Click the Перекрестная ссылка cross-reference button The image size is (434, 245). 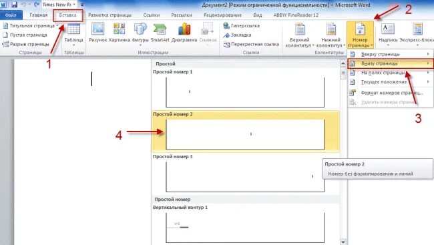[251, 44]
